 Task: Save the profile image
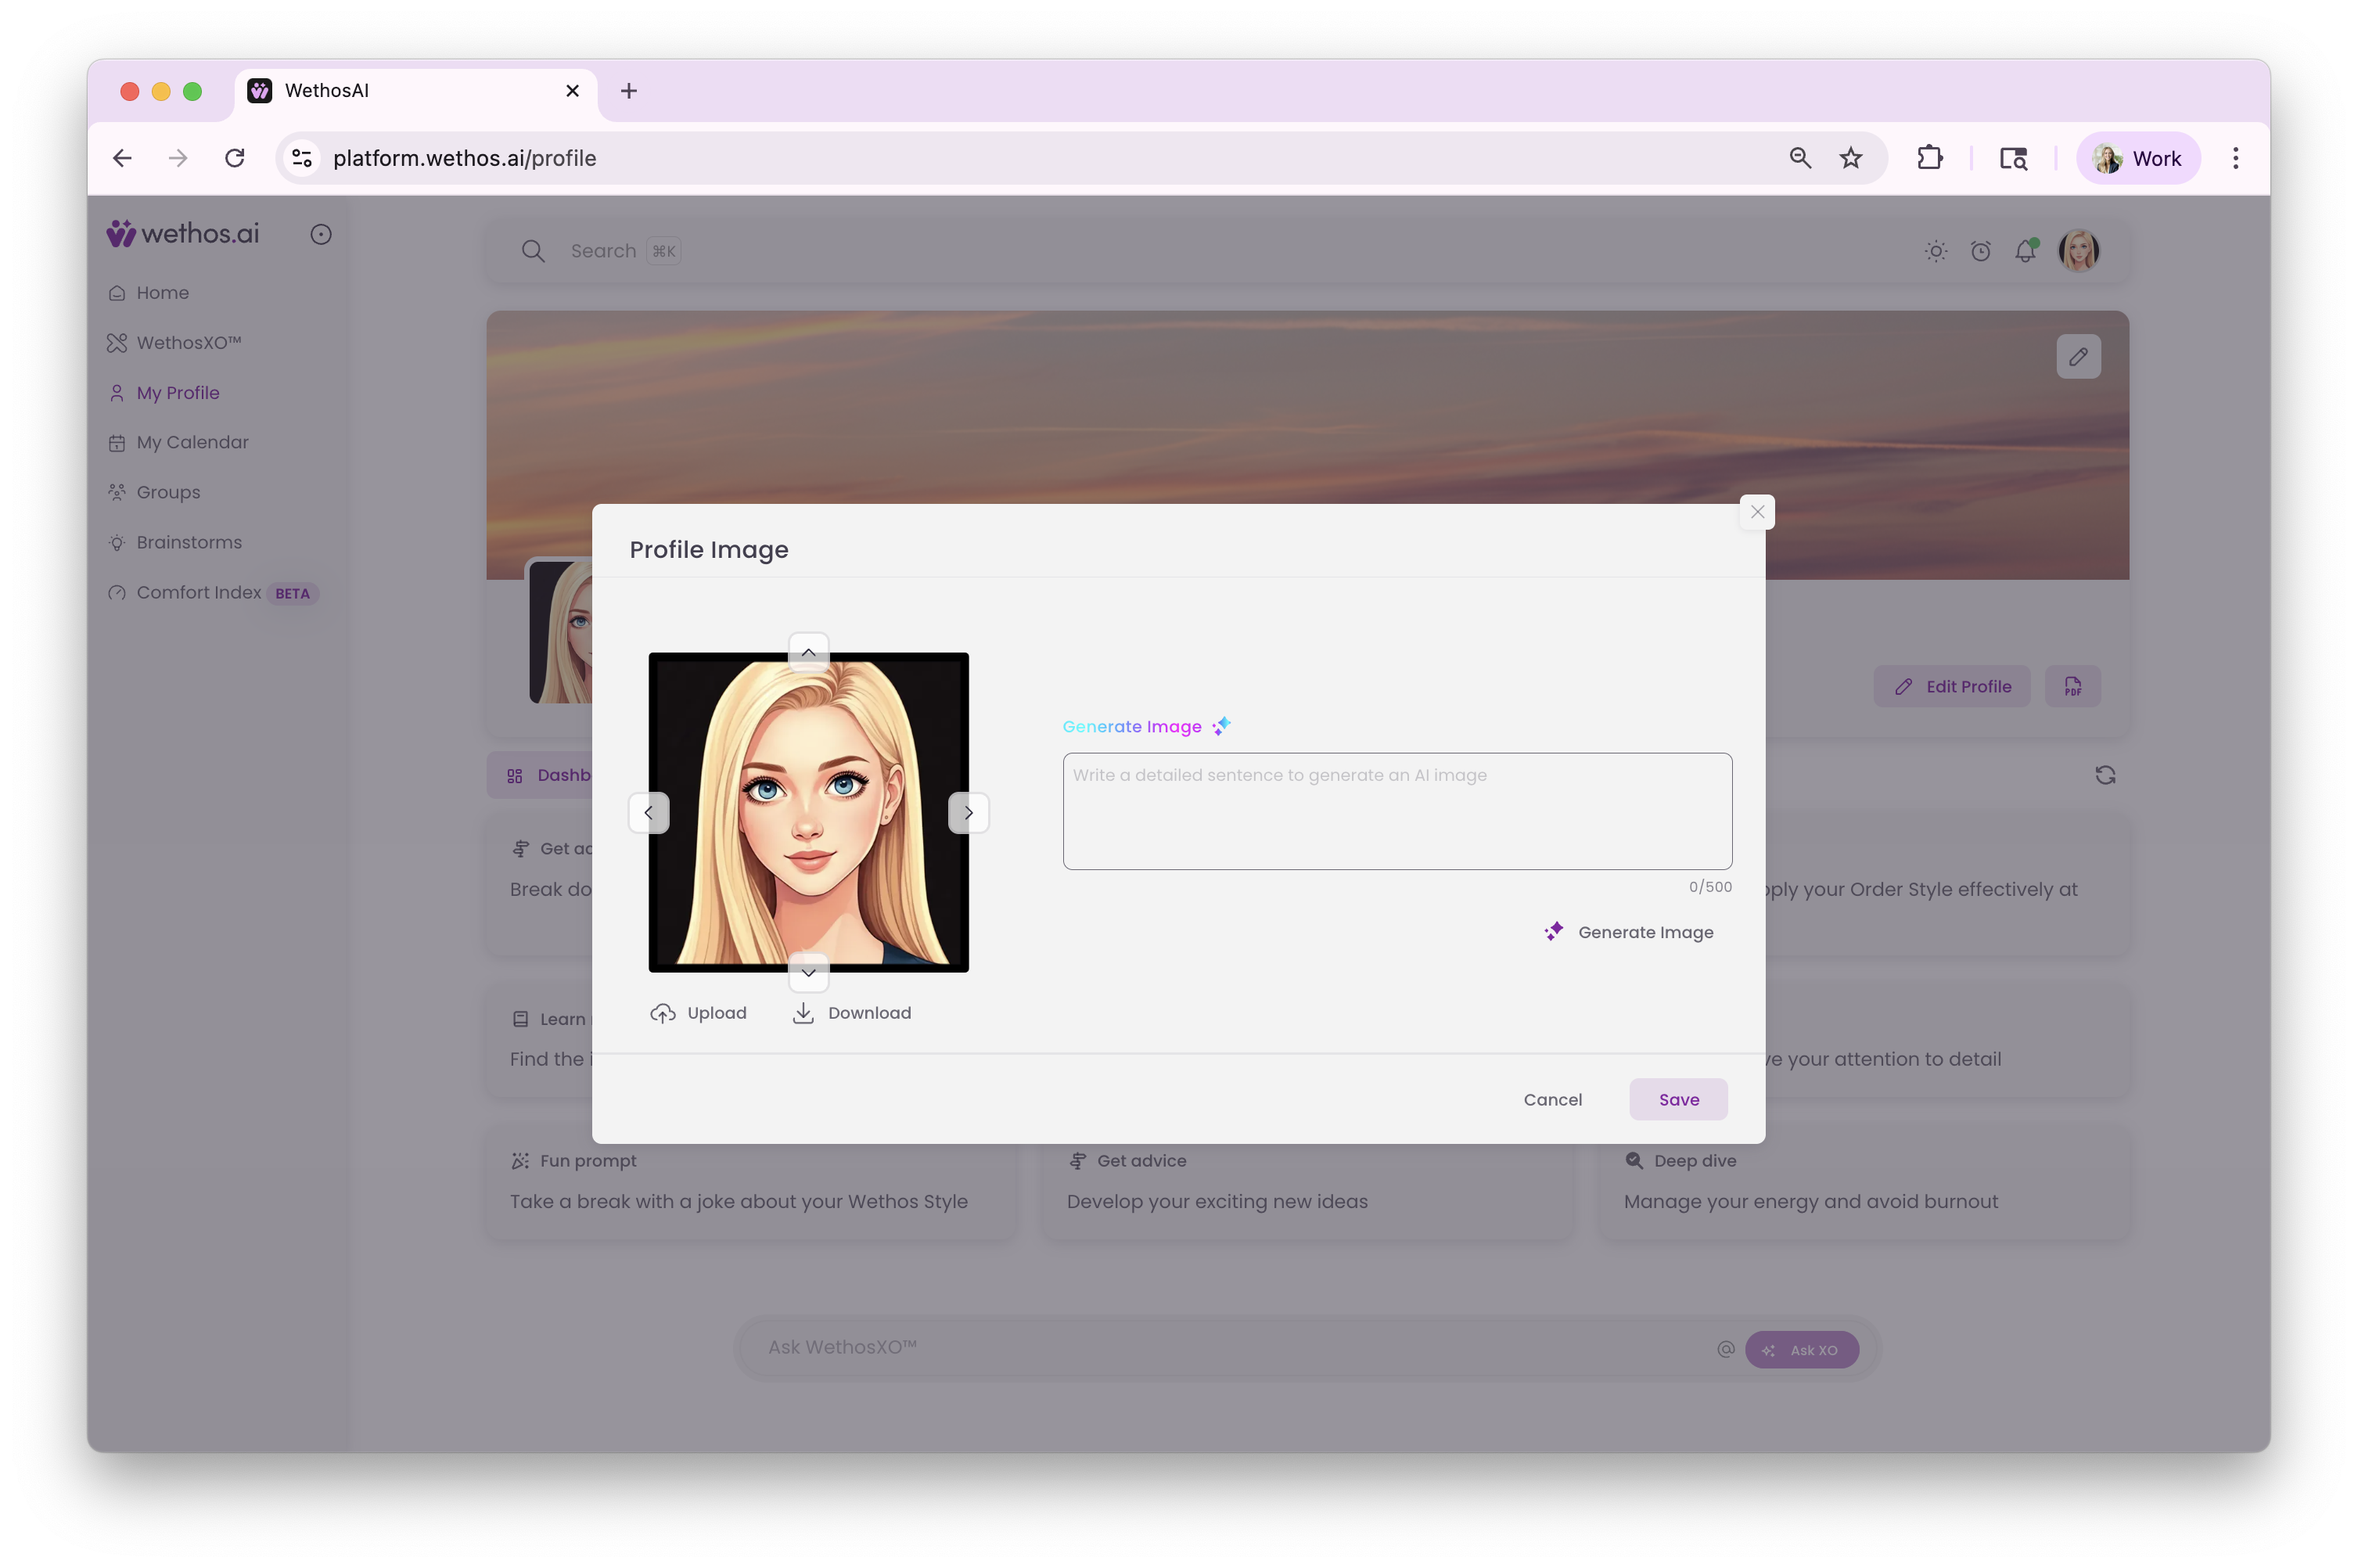click(x=1678, y=1099)
